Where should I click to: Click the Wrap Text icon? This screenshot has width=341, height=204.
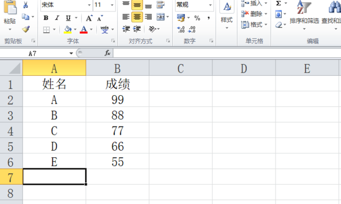tap(161, 5)
